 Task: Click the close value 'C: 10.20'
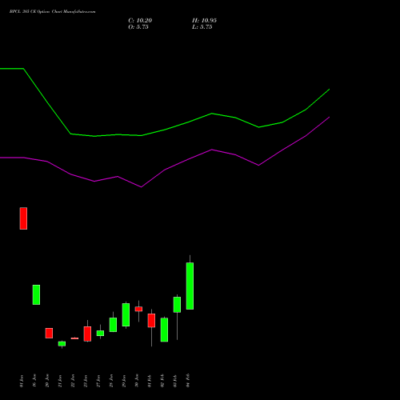140,21
